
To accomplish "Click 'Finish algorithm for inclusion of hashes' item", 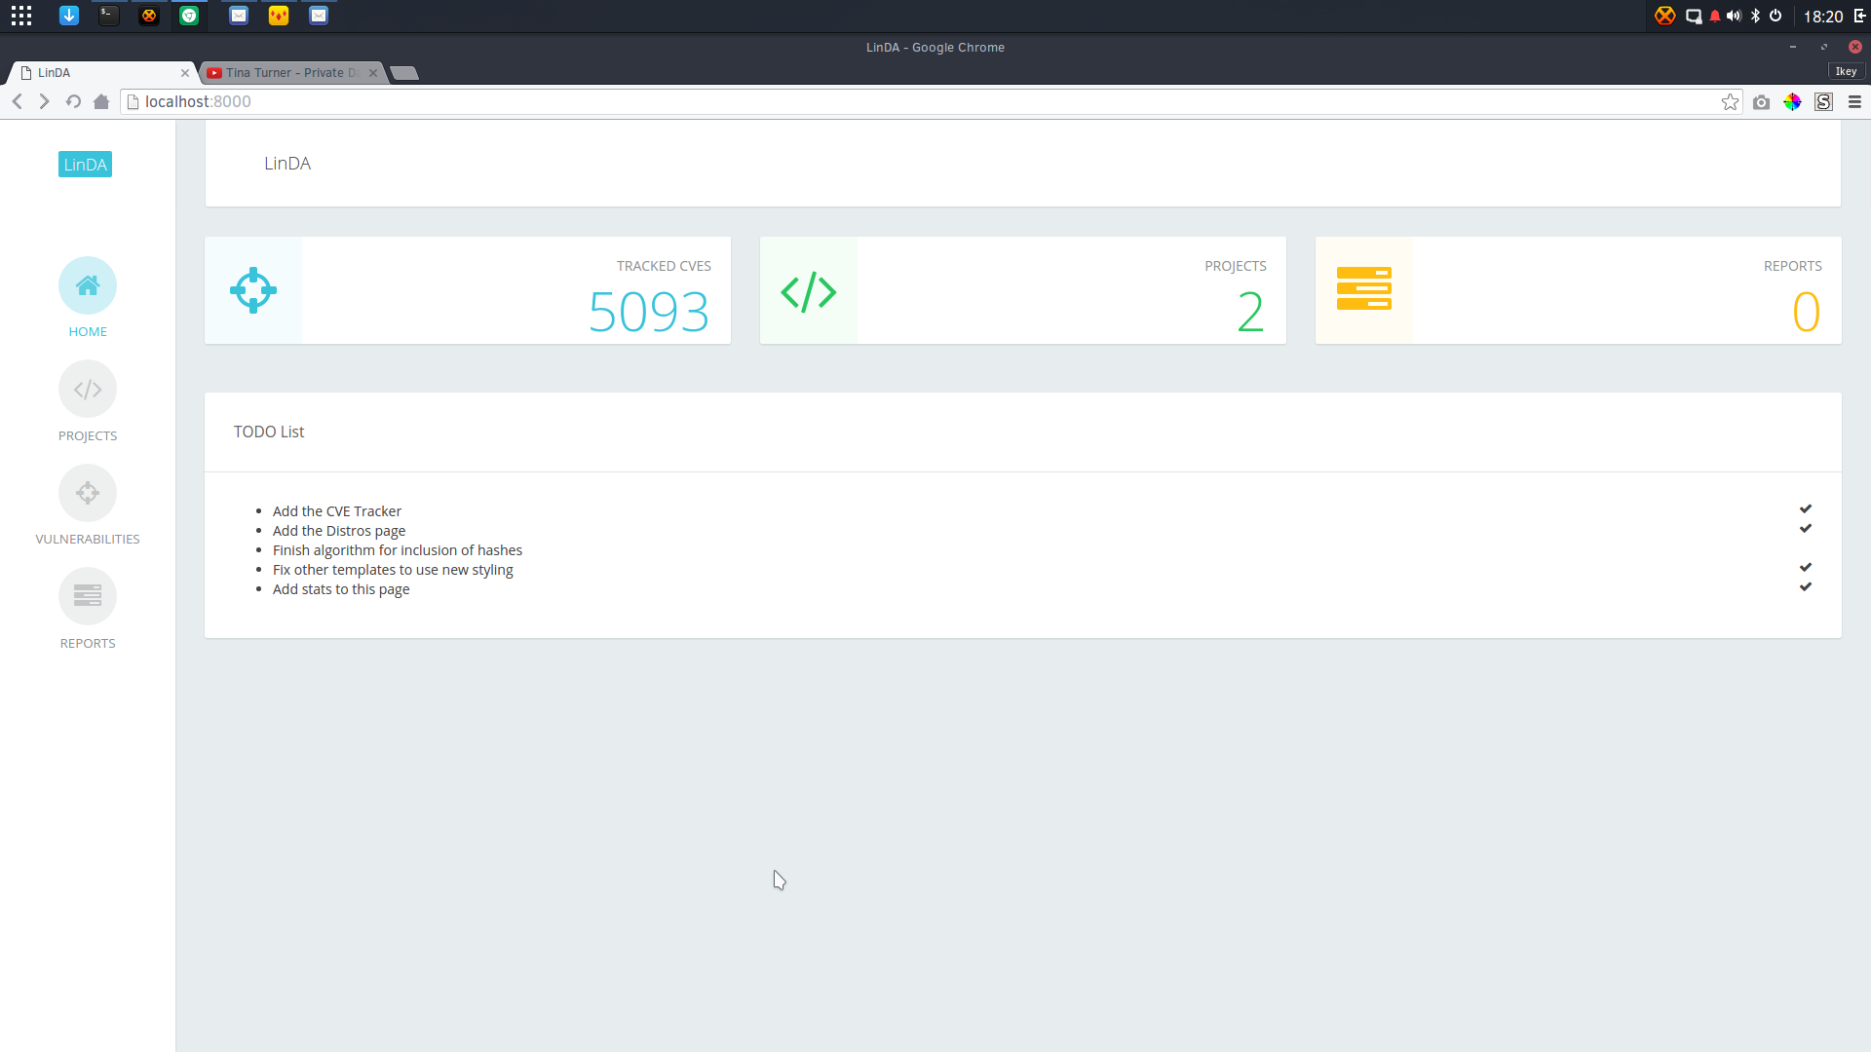I will [398, 550].
